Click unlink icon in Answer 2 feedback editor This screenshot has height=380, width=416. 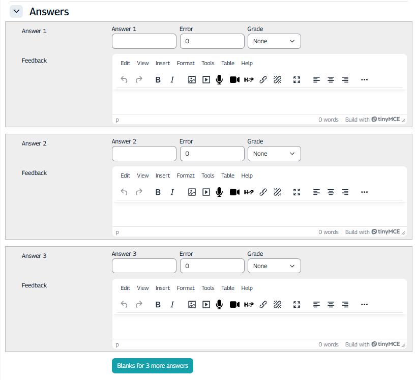click(x=277, y=192)
